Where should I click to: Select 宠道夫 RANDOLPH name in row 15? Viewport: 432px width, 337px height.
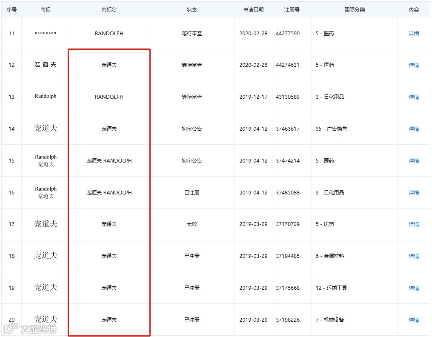click(x=109, y=161)
